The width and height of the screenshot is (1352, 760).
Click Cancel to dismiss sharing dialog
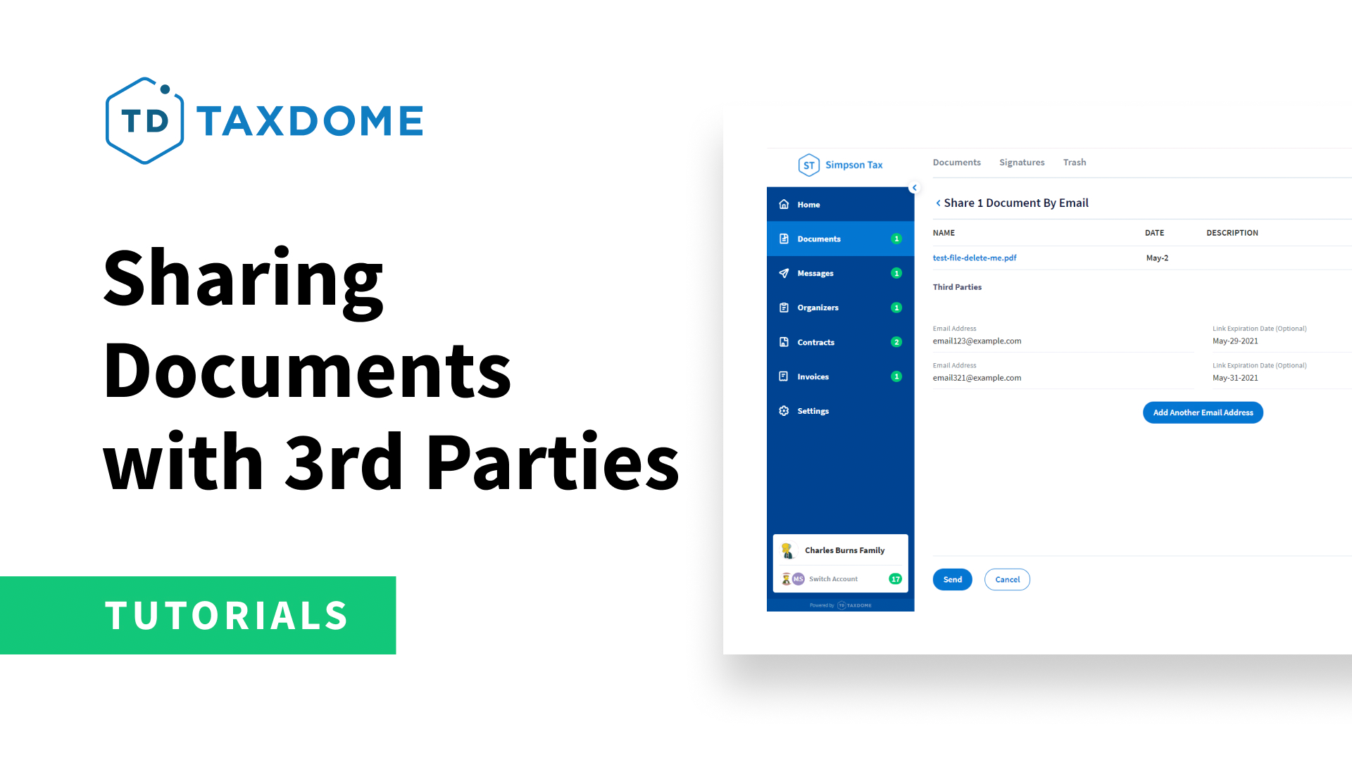(x=1006, y=579)
